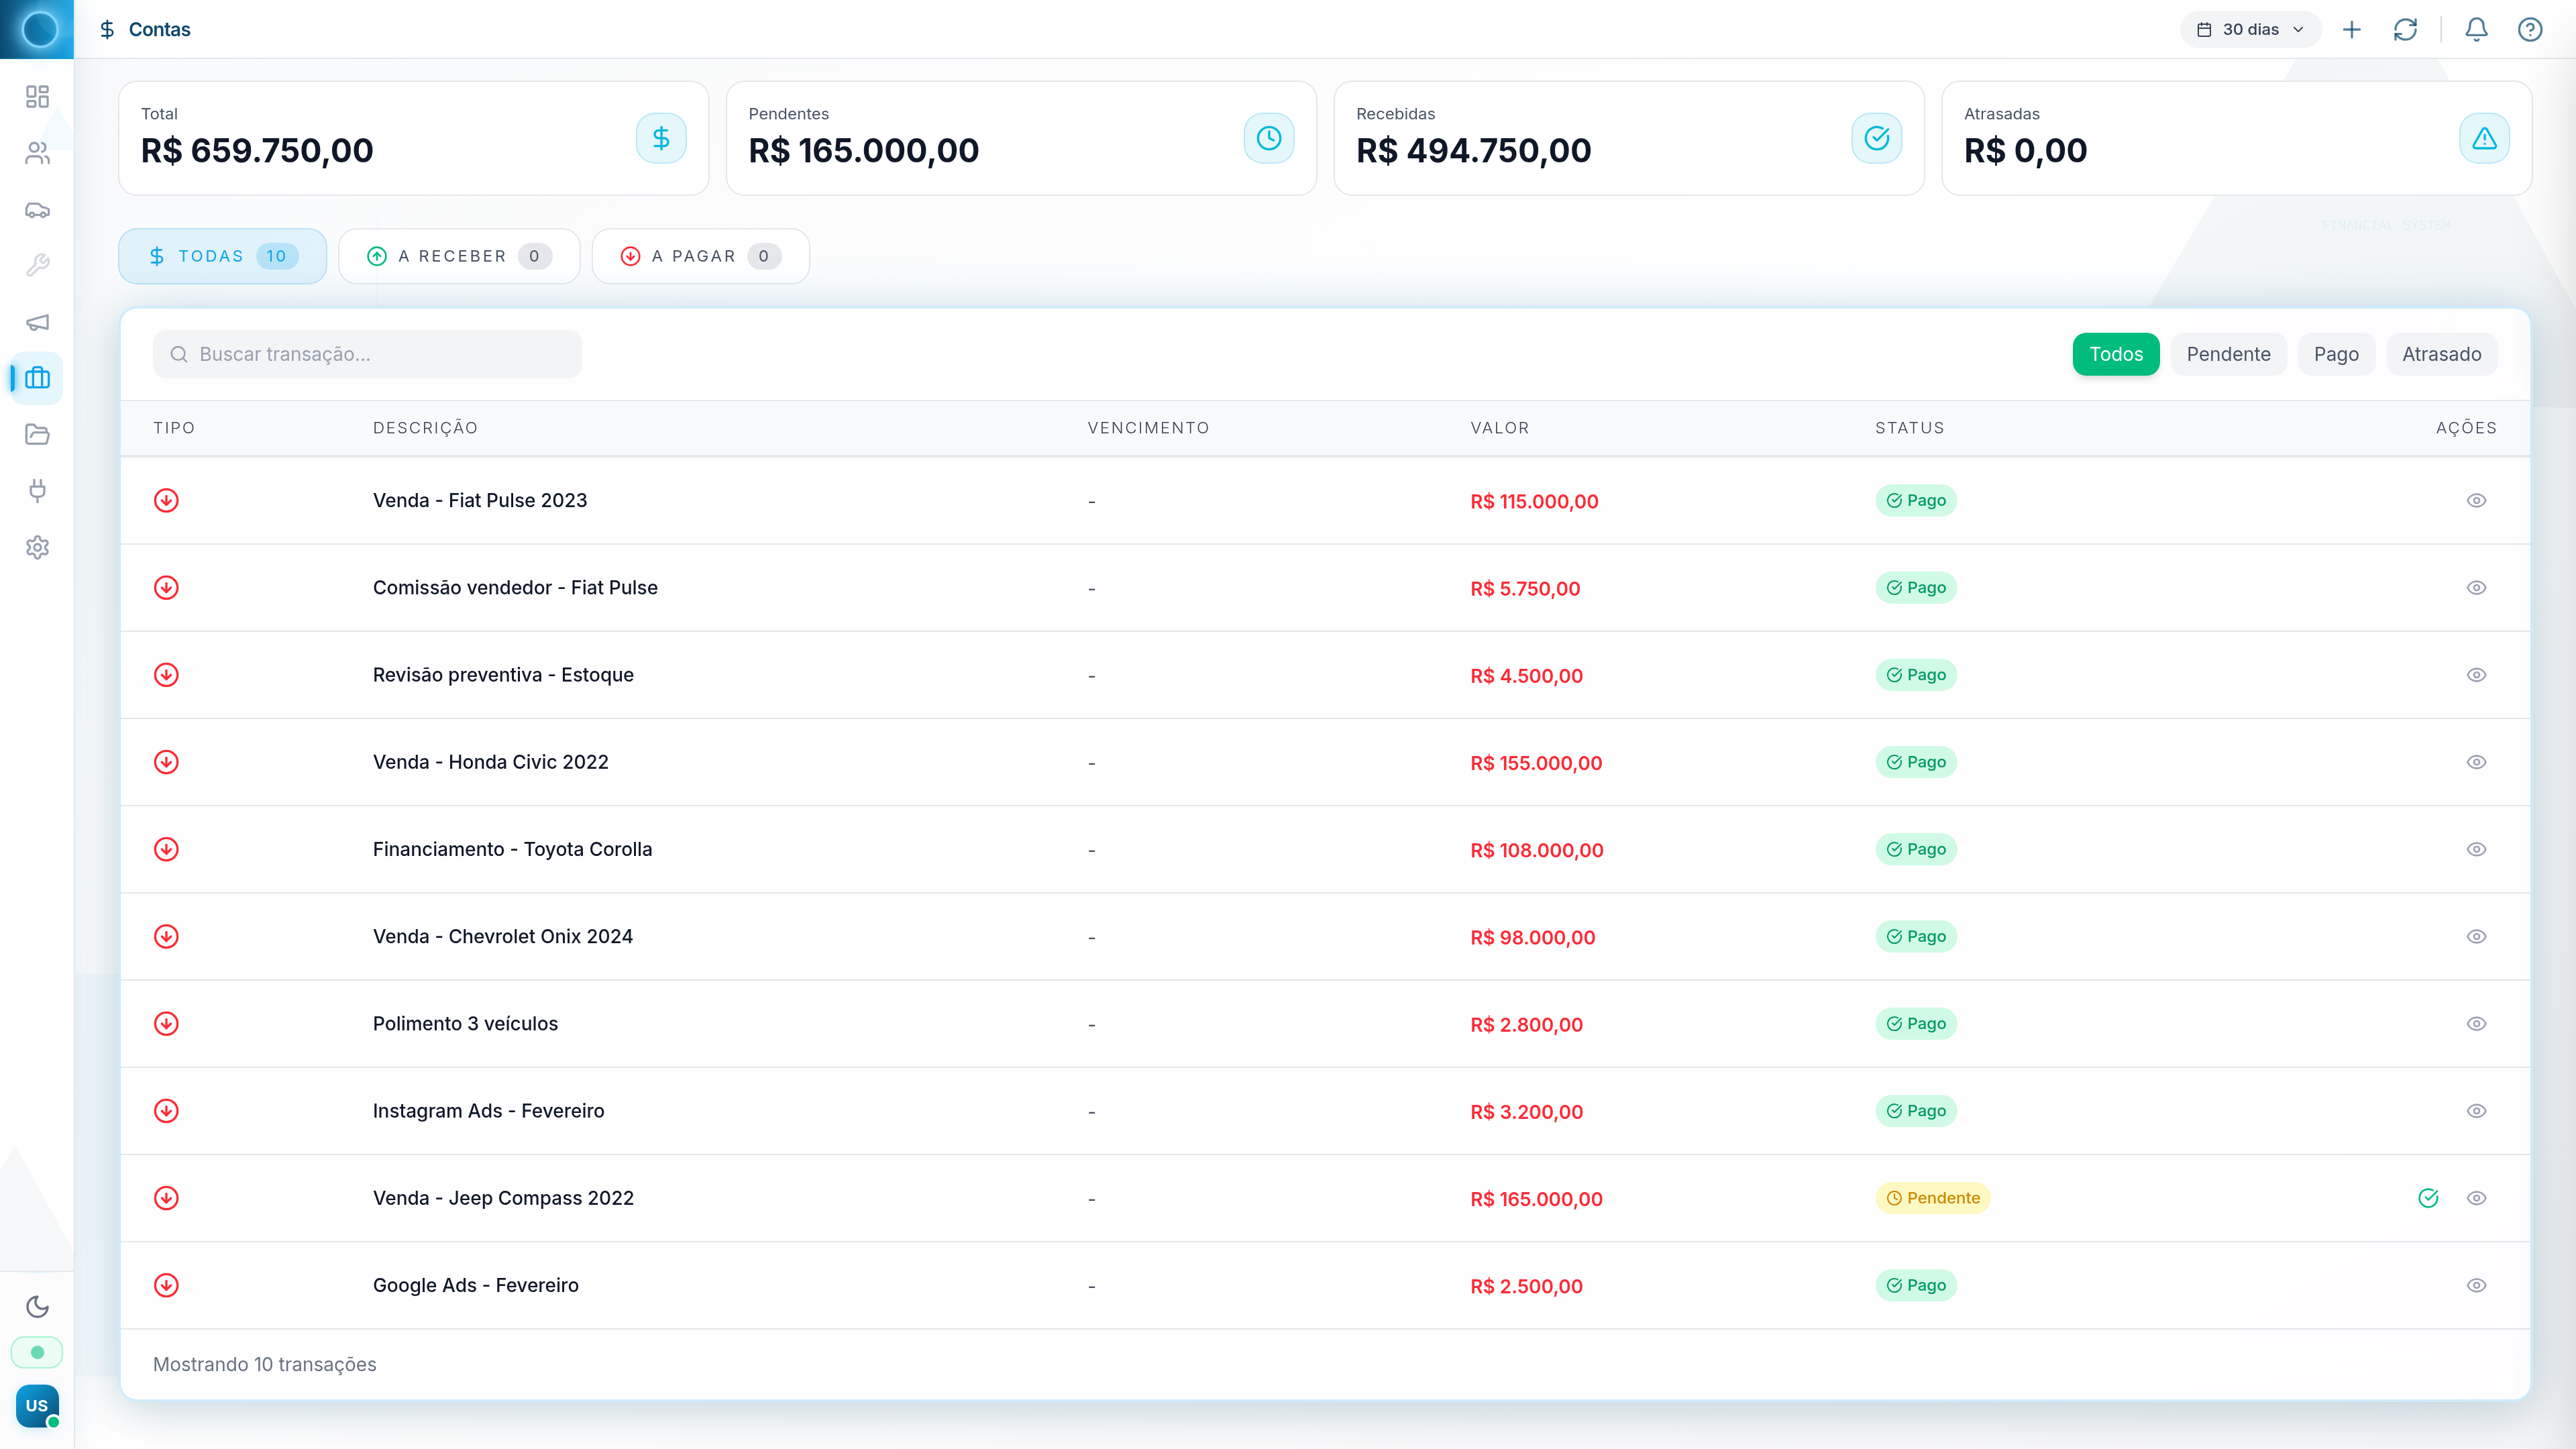Mark Venda - Jeep Compass 2022 as paid
The image size is (2576, 1449).
pyautogui.click(x=2430, y=1197)
